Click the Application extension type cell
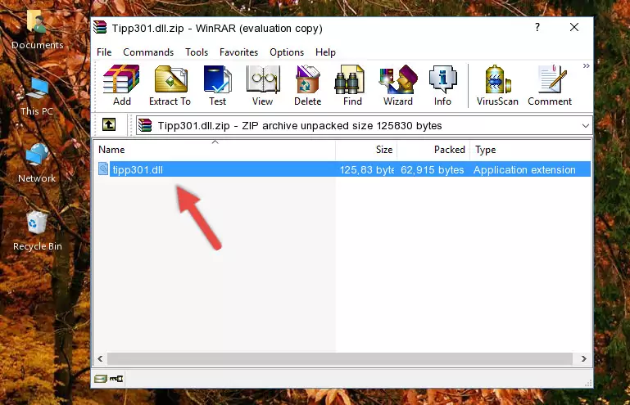The height and width of the screenshot is (405, 630). pyautogui.click(x=524, y=170)
